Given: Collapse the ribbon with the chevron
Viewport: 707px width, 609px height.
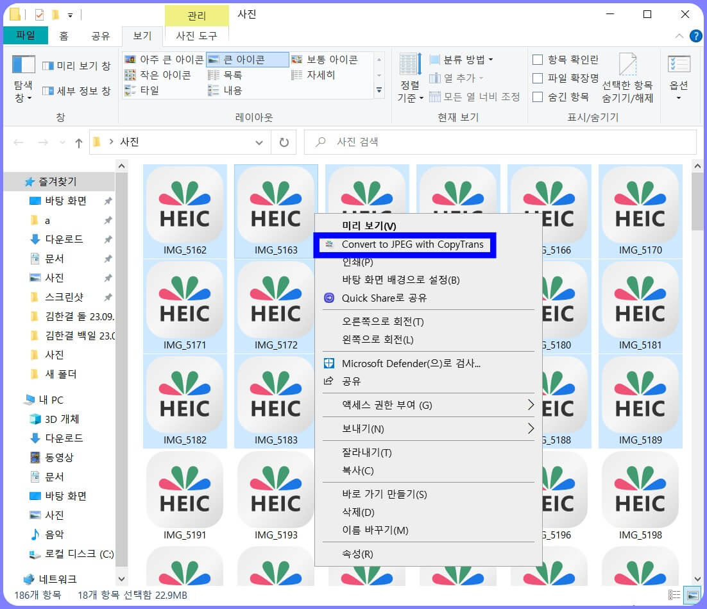Looking at the screenshot, I should click(x=679, y=36).
